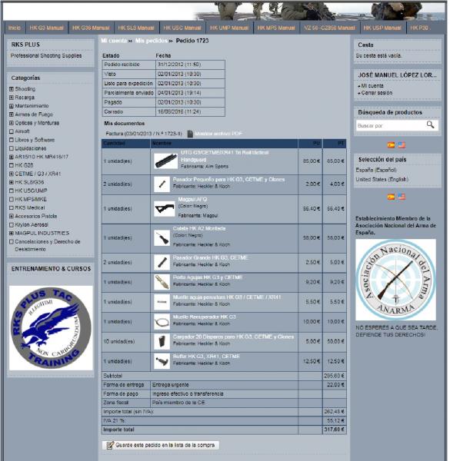The image size is (450, 461).
Task: Click the Cerrar sesión link
Action: click(376, 93)
